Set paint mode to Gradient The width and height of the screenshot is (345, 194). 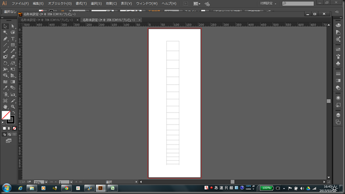9,128
